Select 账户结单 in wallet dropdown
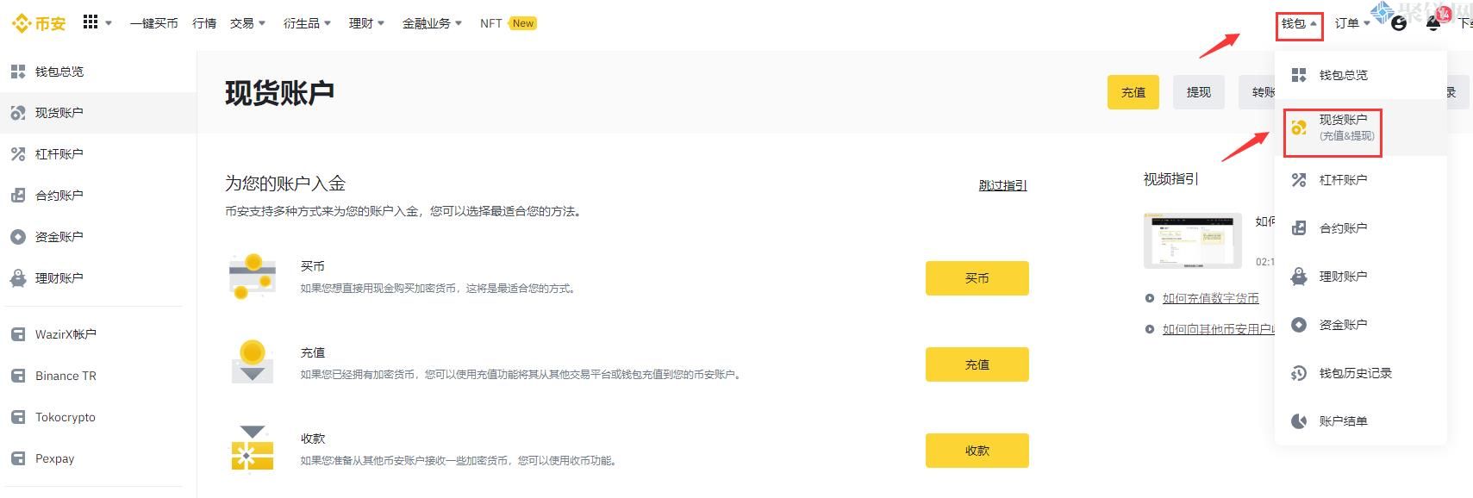Screen dimensions: 1473x498 1360,421
